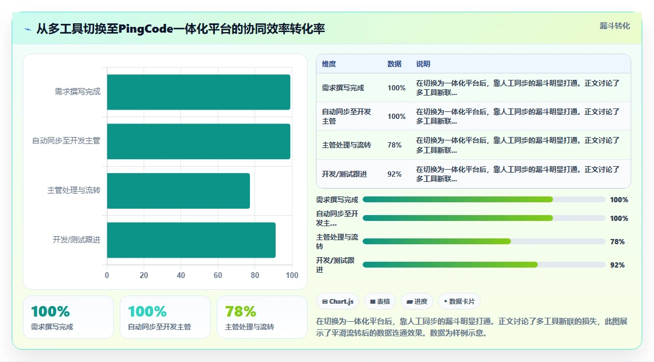The image size is (654, 362).
Task: Click the 开发/测试跟进 92% progress bar
Action: (x=484, y=265)
